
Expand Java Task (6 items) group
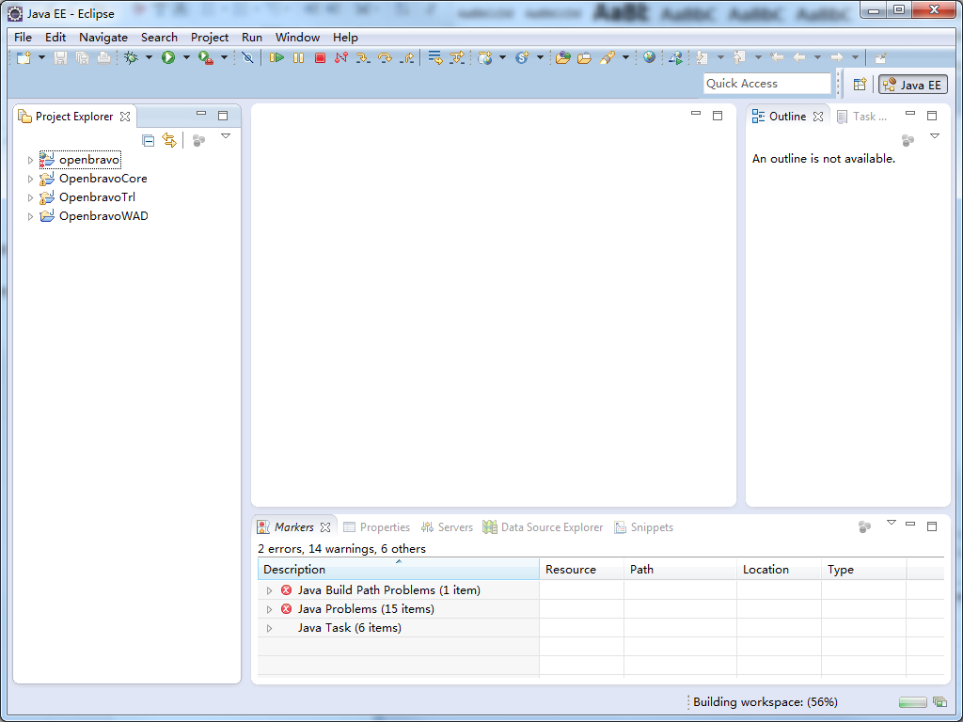[x=269, y=628]
